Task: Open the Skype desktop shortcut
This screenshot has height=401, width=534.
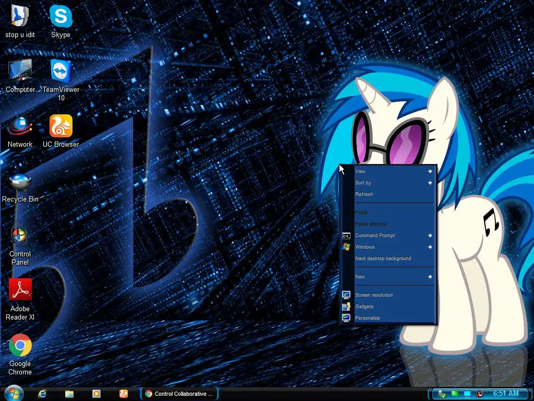Action: (x=60, y=20)
